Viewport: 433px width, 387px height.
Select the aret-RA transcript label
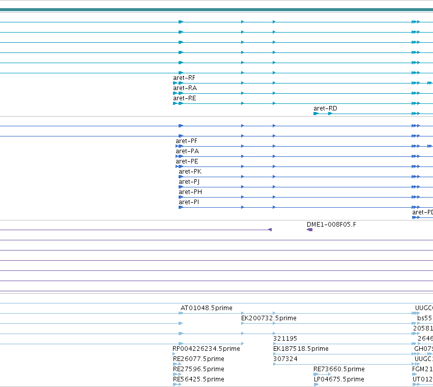click(x=185, y=88)
